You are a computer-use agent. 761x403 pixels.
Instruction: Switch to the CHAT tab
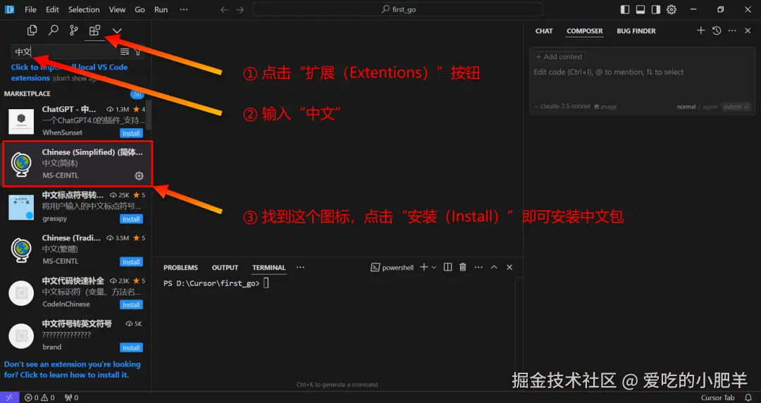[544, 30]
